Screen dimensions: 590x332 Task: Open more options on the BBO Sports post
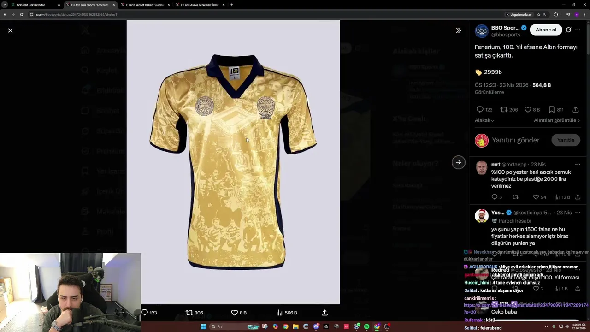578,30
